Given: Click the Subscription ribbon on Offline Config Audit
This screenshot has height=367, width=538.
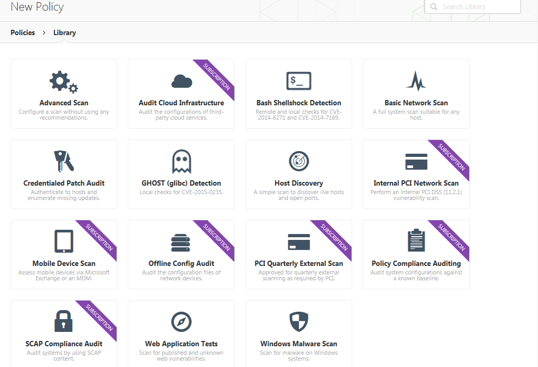Looking at the screenshot, I should pos(216,237).
